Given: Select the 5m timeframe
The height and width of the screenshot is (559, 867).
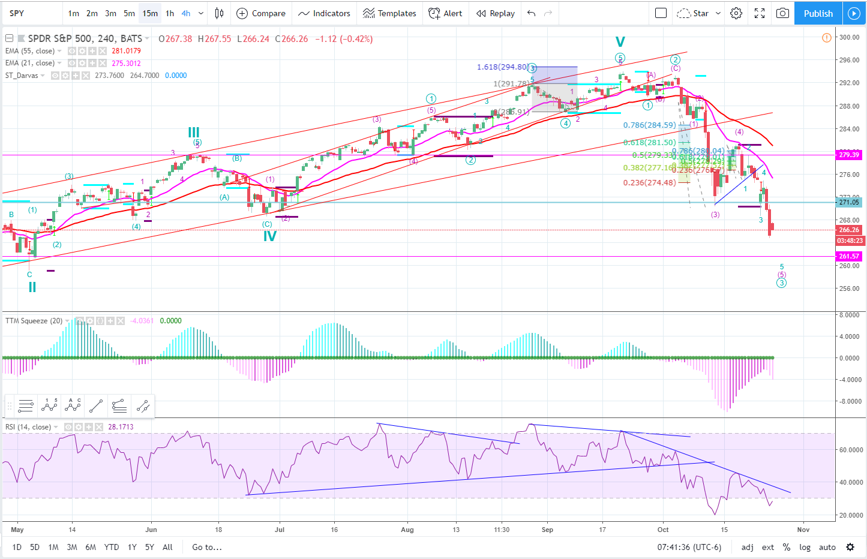Looking at the screenshot, I should coord(129,13).
